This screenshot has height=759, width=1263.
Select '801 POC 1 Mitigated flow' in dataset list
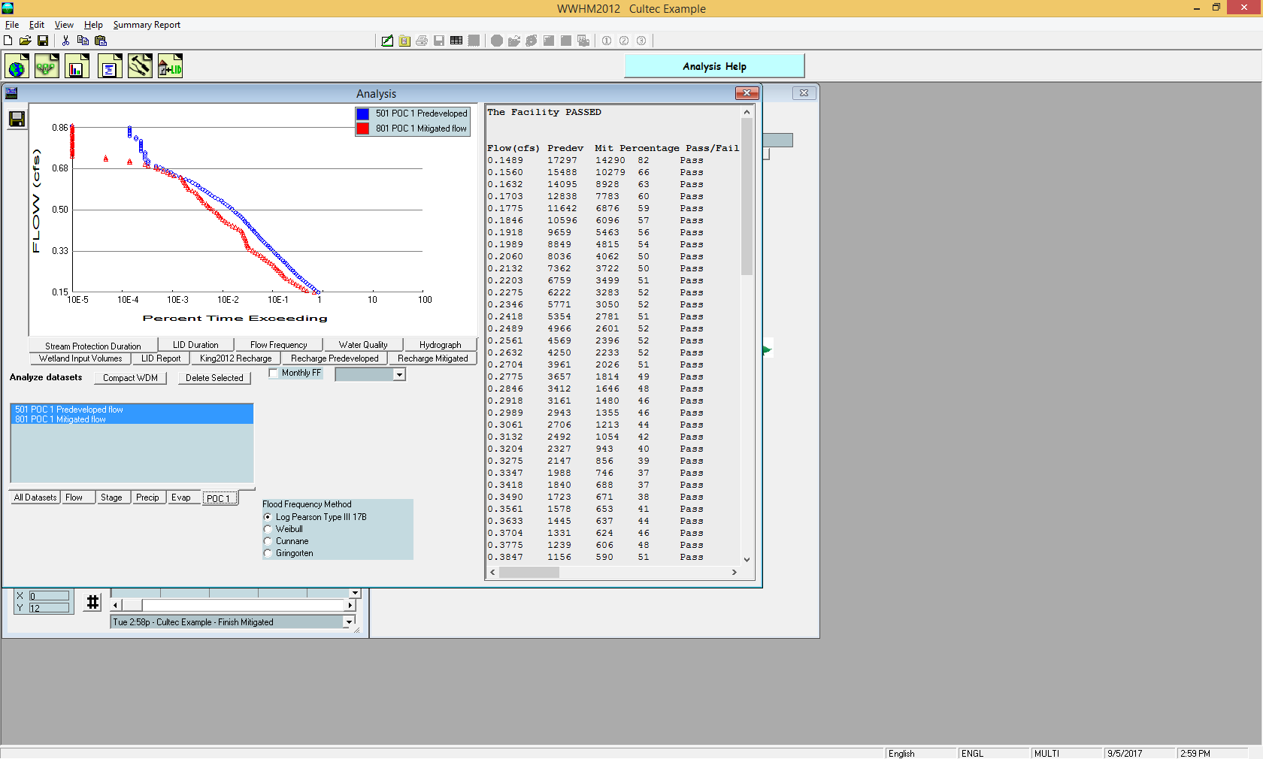click(x=61, y=420)
